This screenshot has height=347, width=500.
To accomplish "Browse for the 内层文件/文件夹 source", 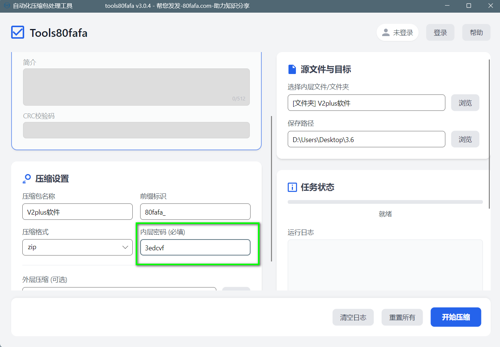I will (465, 103).
